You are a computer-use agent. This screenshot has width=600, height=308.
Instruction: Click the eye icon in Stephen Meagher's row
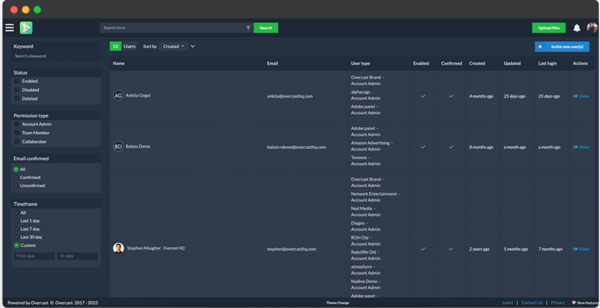tap(575, 249)
